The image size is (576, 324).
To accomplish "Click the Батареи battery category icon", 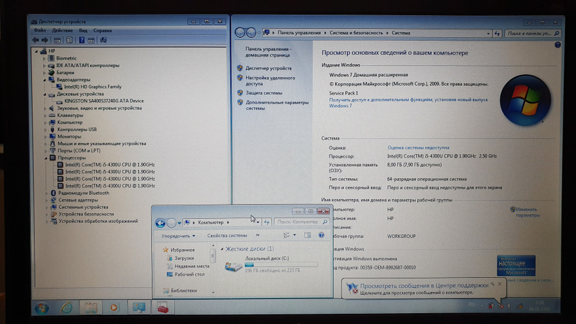I will click(51, 73).
